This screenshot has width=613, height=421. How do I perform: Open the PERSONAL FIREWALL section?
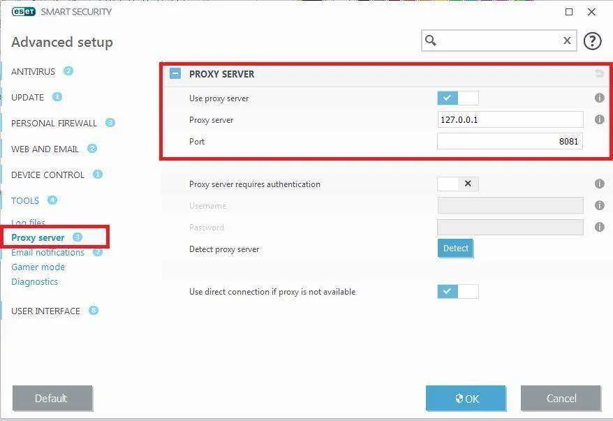pyautogui.click(x=54, y=123)
